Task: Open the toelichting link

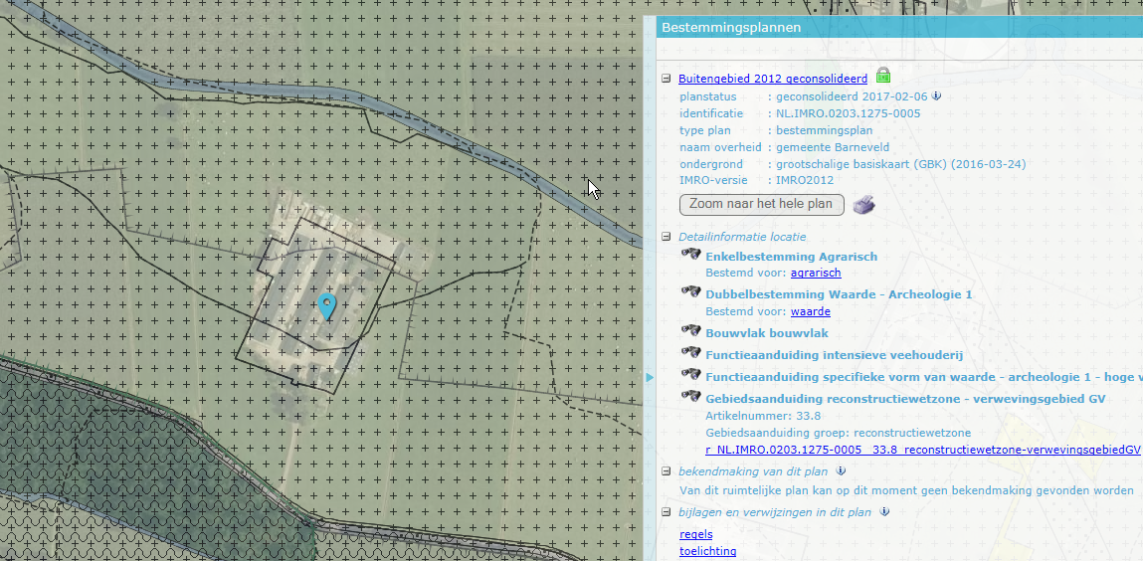Action: (x=708, y=551)
